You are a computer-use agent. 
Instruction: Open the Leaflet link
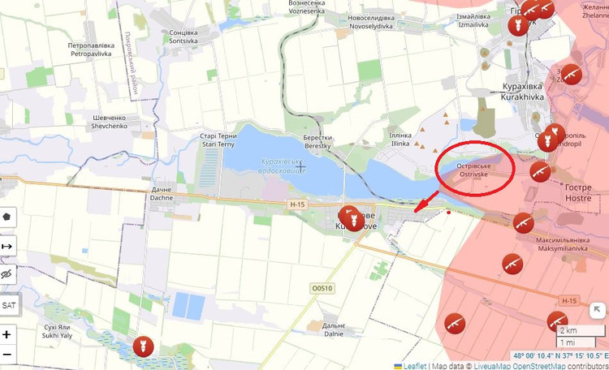[414, 366]
